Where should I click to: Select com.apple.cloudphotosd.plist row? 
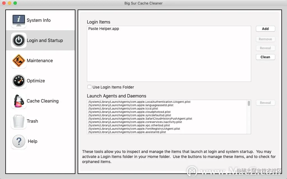tap(167, 112)
